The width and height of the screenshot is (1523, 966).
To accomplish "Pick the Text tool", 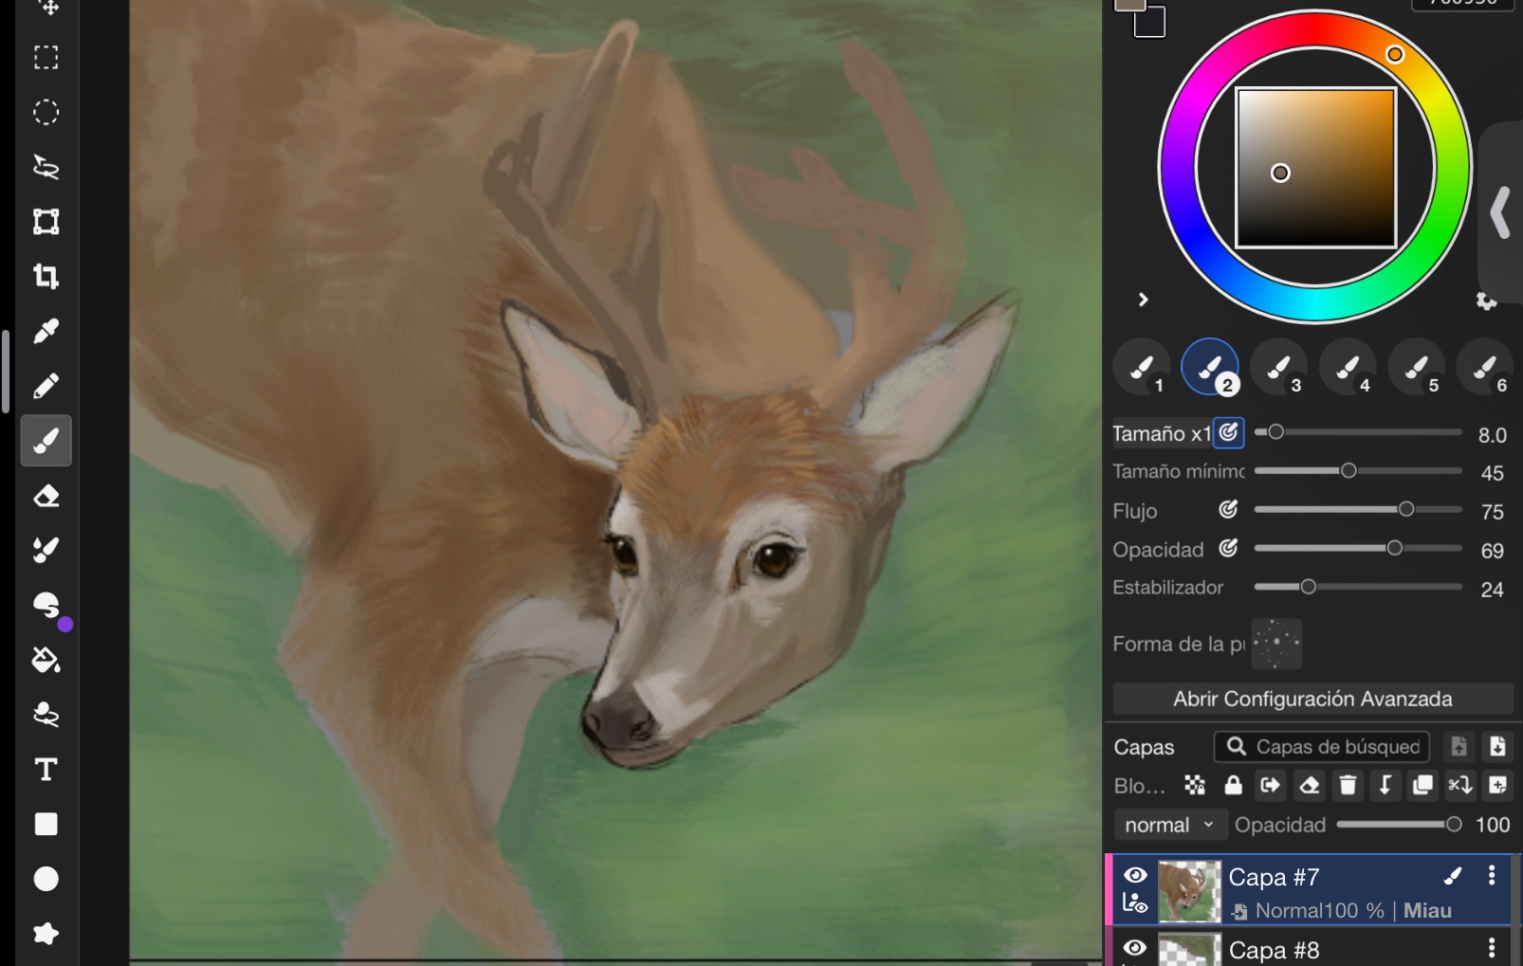I will click(x=46, y=769).
